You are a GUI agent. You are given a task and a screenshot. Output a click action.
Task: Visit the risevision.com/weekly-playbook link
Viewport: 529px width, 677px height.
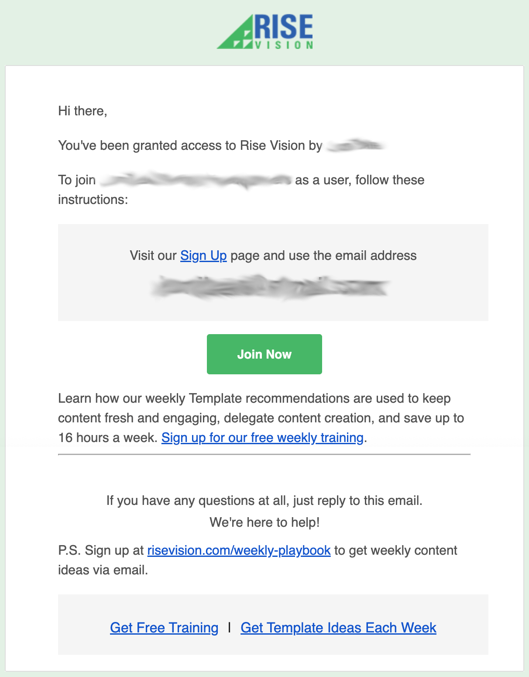point(239,550)
